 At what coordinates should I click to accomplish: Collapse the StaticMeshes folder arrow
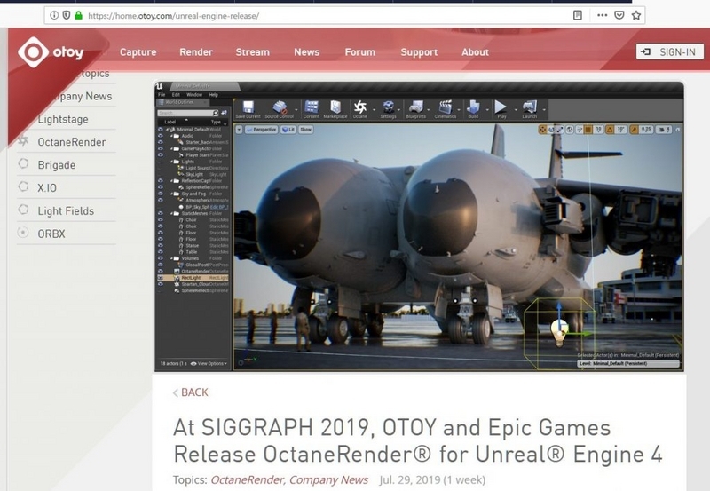coord(171,213)
